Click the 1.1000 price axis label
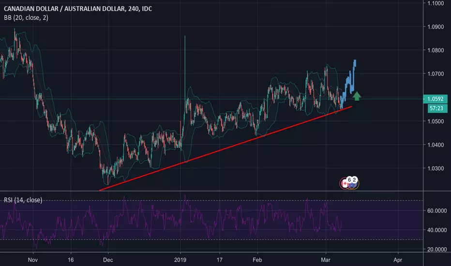This screenshot has height=266, width=451. (436, 3)
